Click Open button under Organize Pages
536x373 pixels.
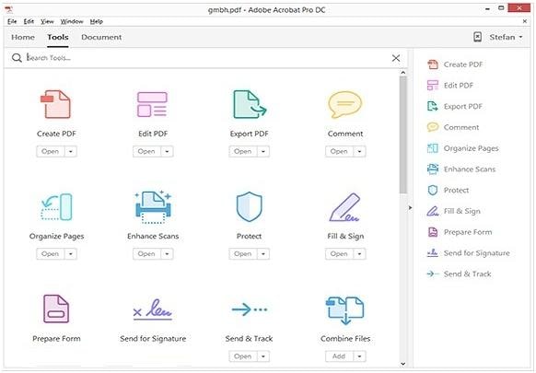tap(51, 254)
